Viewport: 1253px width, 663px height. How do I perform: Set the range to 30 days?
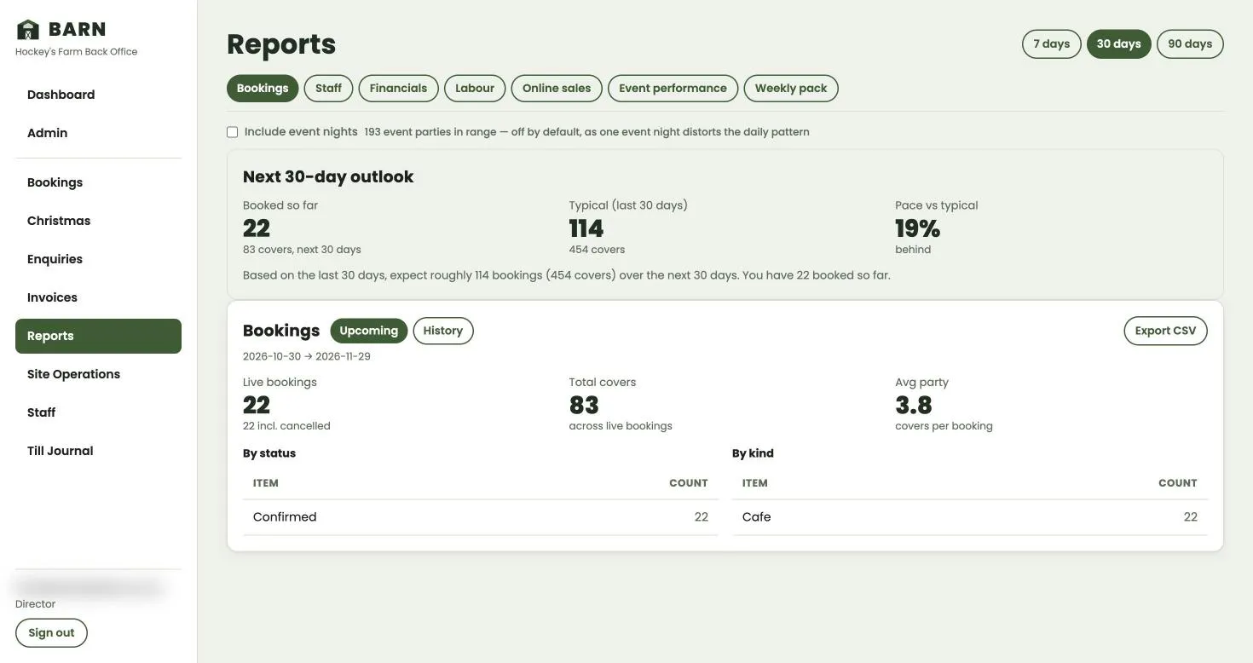[1118, 44]
